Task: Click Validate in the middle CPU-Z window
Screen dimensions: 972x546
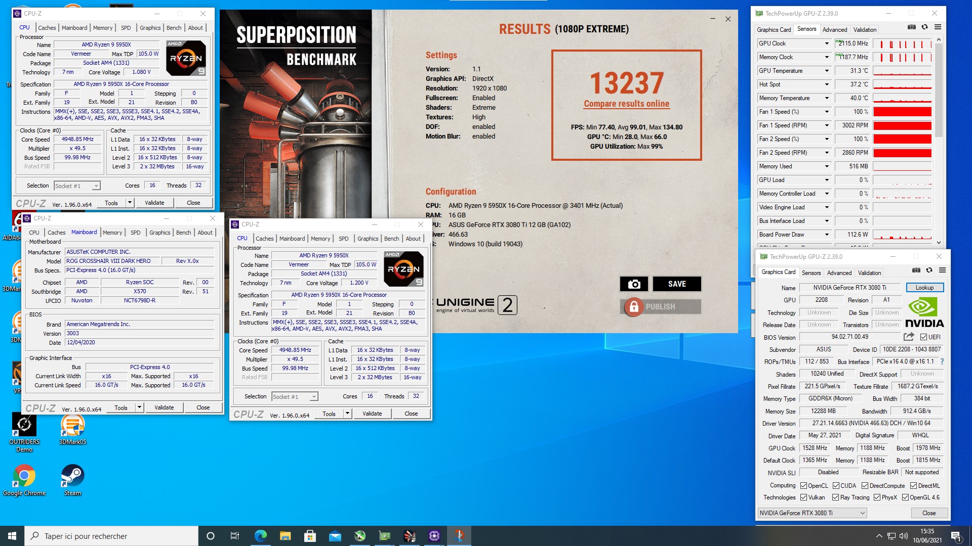Action: pos(372,414)
